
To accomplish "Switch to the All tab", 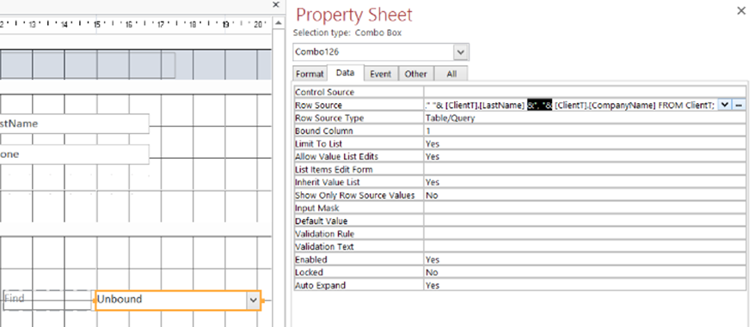I will 451,74.
